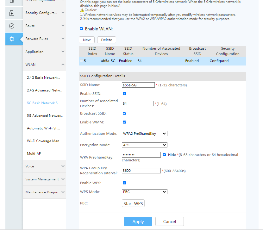Click the Apply button

138,222
